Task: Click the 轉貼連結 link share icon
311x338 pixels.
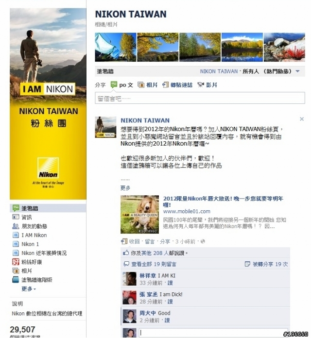Action: click(x=165, y=84)
